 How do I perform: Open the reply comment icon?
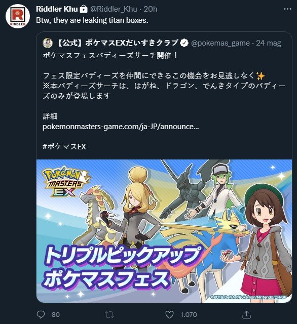pyautogui.click(x=41, y=314)
